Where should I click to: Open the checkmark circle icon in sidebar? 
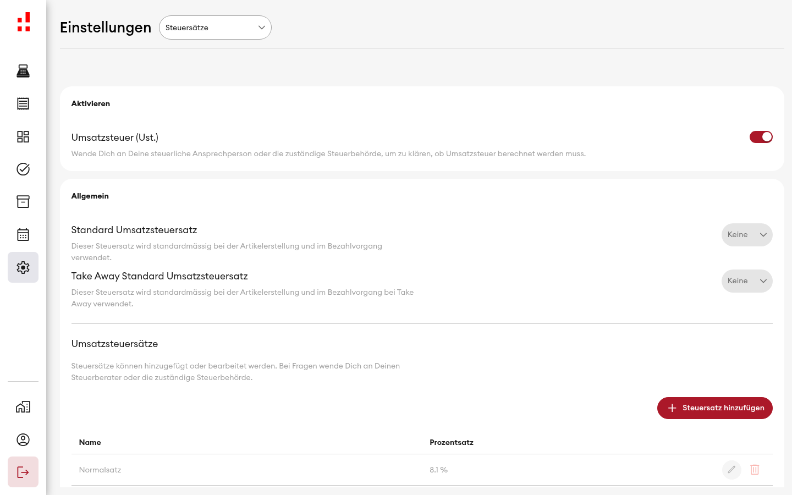point(23,169)
